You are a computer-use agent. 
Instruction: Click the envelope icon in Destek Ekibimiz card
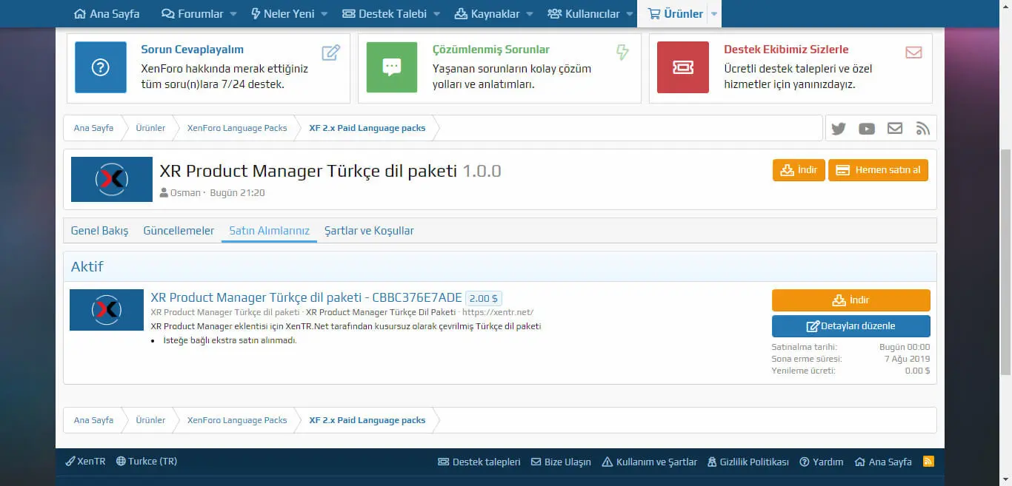coord(913,53)
